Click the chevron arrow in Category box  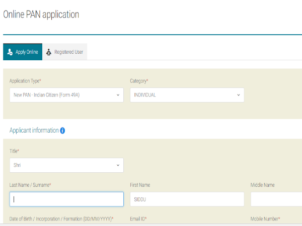[239, 94]
